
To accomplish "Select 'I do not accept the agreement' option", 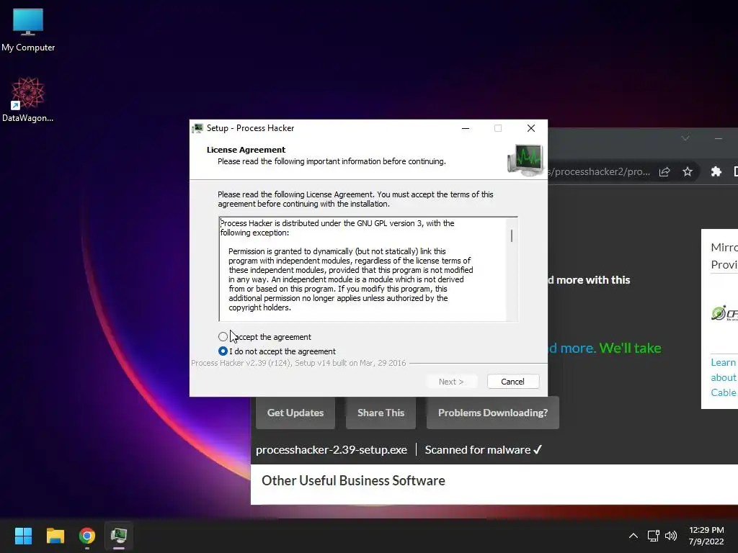I will coord(223,351).
